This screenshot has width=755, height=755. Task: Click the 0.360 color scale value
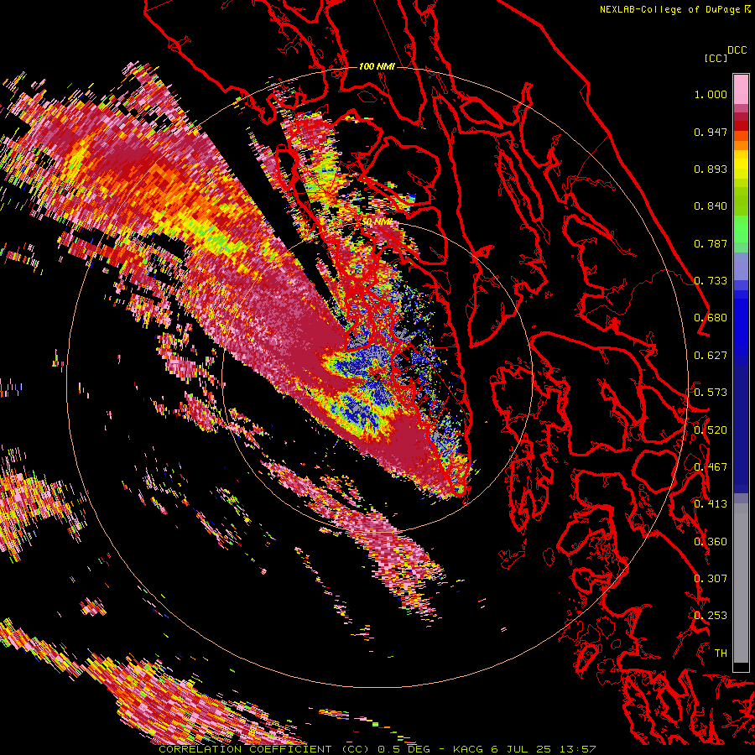tap(711, 542)
